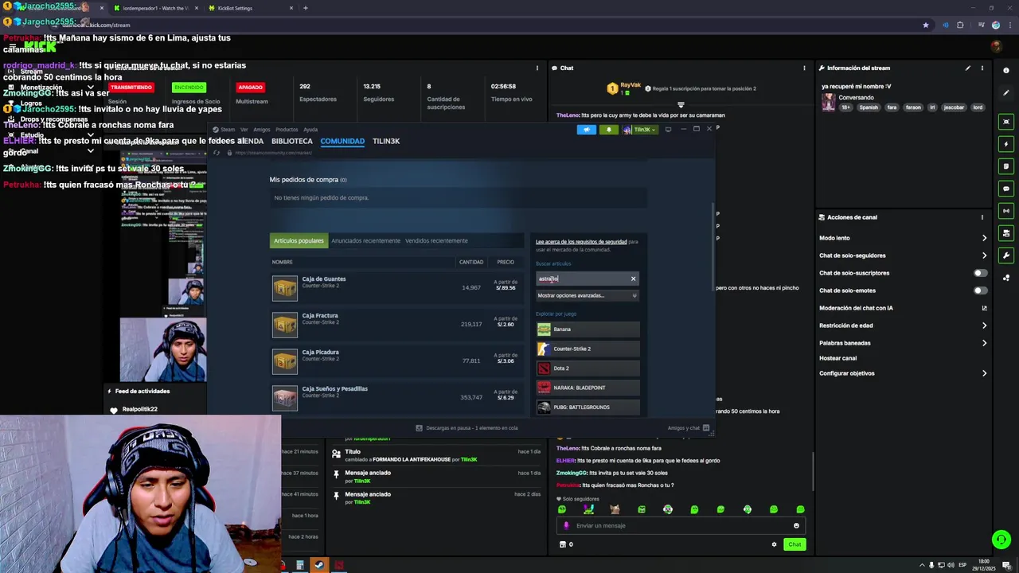Open Steam from the Windows taskbar

click(318, 565)
